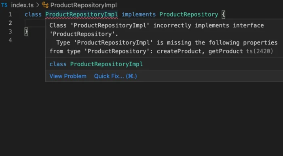Expand the breadcrumb chevron after index.ts
This screenshot has width=283, height=156.
coord(38,5)
